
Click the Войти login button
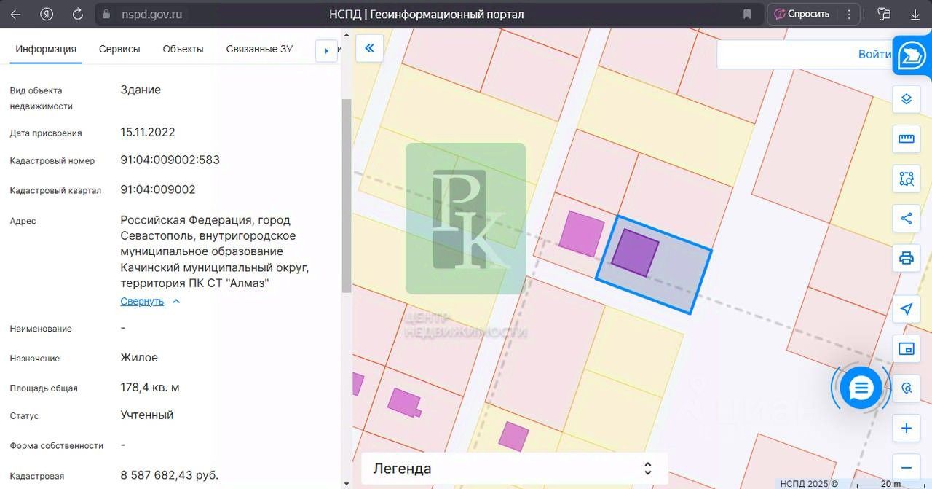[874, 54]
